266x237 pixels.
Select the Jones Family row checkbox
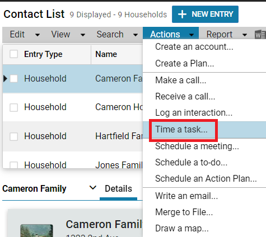tap(14, 165)
